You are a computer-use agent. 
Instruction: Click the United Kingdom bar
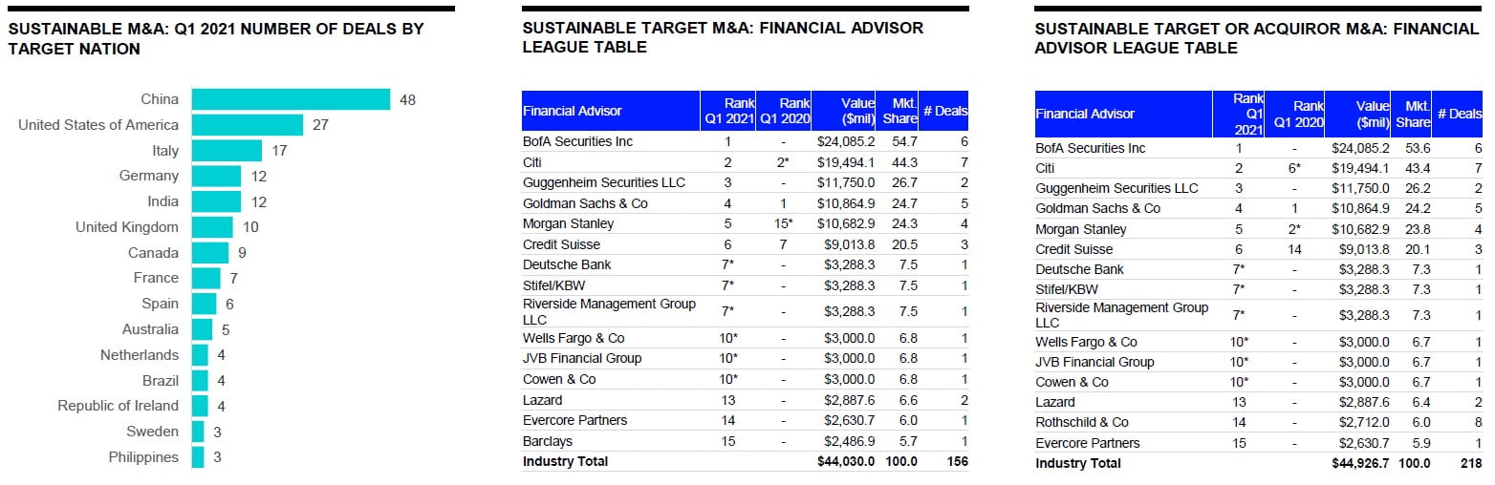[212, 227]
